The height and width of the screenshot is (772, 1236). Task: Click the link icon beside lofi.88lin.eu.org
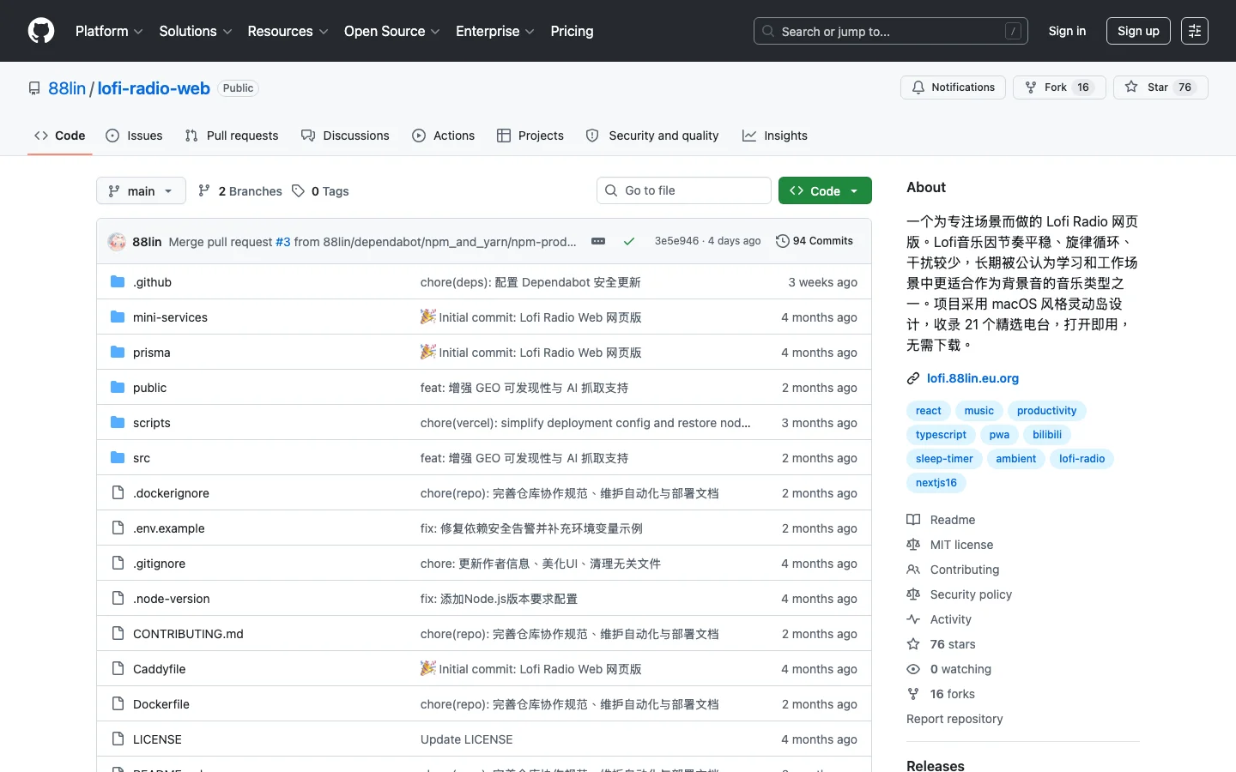coord(913,378)
